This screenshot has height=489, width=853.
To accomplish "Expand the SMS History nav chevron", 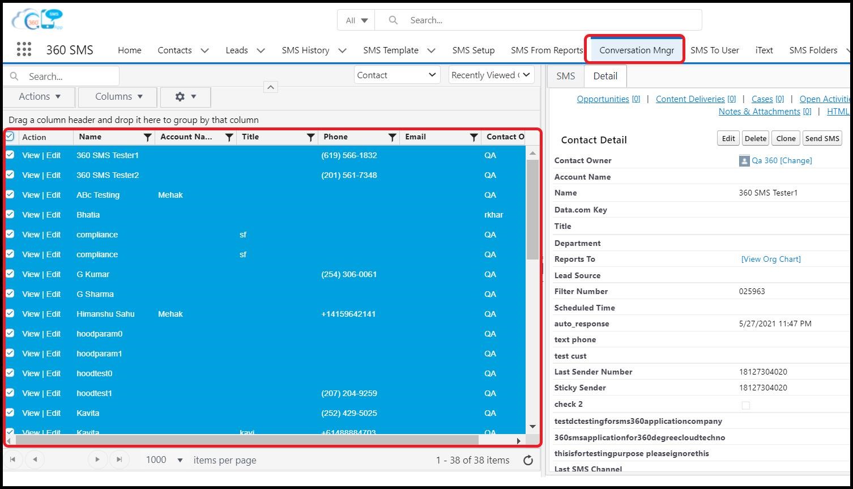I will coord(342,50).
